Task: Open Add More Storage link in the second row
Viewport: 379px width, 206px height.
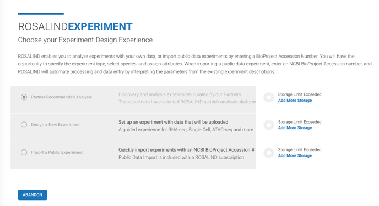Action: 295,127
